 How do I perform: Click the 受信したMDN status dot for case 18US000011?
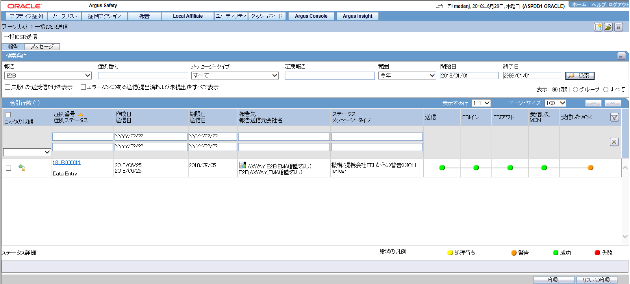point(544,168)
